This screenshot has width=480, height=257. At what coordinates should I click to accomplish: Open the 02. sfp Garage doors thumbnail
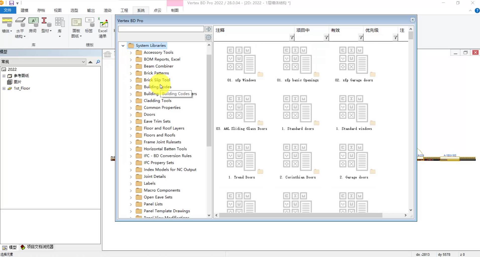click(354, 64)
